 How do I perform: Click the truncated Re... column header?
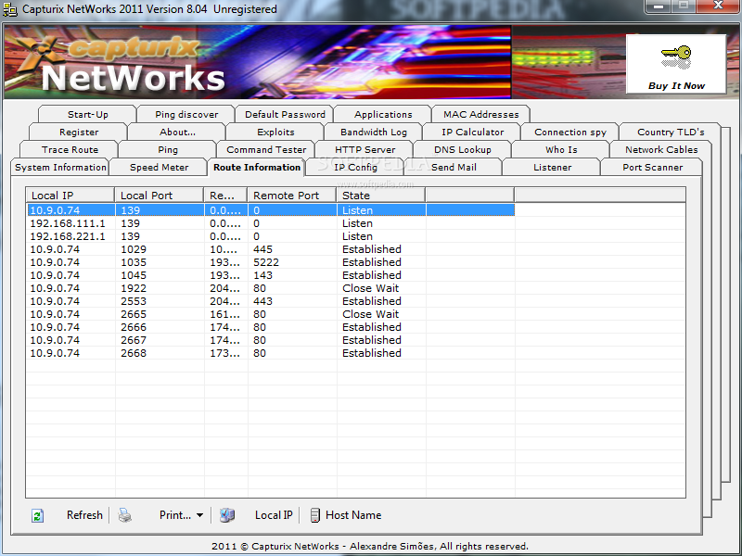point(225,196)
